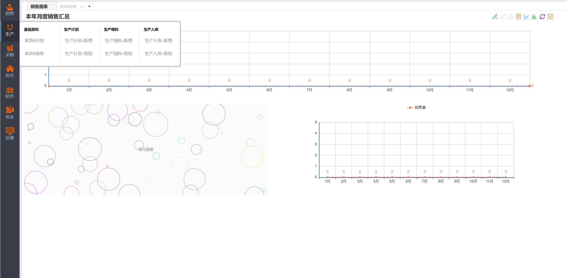Image resolution: width=567 pixels, height=278 pixels.
Task: Open the 报表 sidebar module
Action: point(10,113)
